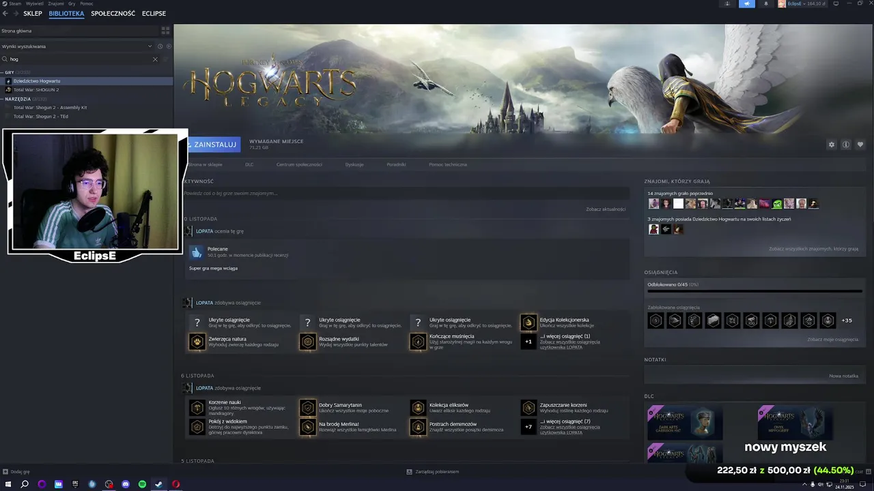Go to the BIBLIOTEKA tab
Screen dimensions: 874x491
point(66,14)
